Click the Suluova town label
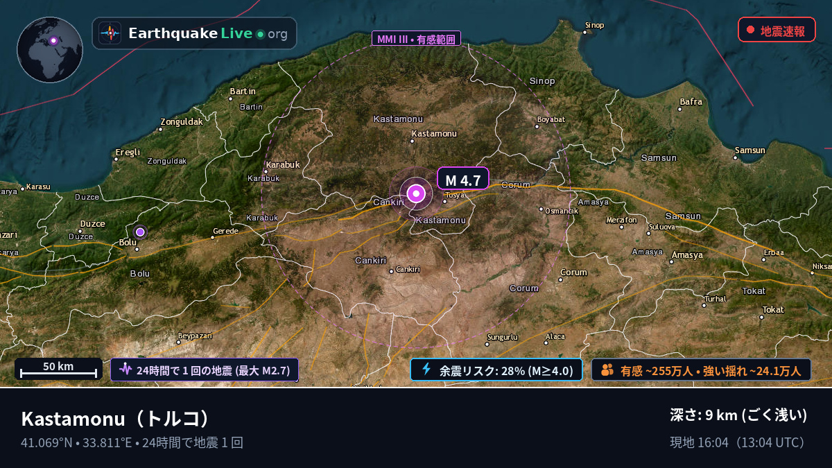Screen dimensions: 832x468 661,227
